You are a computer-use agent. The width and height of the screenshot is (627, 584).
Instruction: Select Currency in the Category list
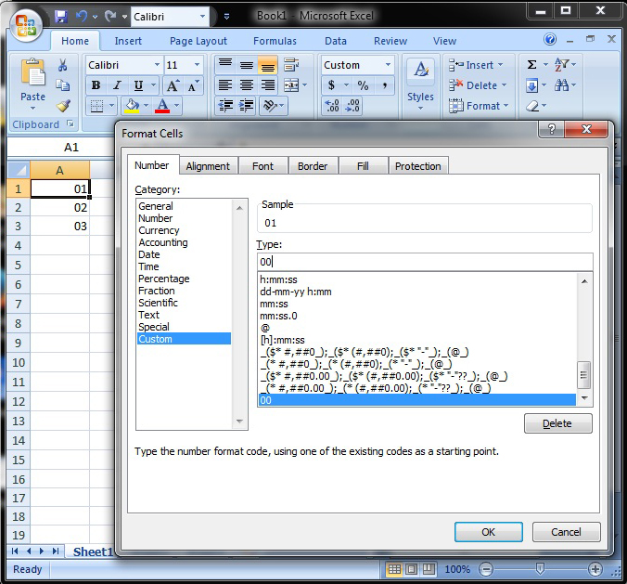(x=159, y=230)
